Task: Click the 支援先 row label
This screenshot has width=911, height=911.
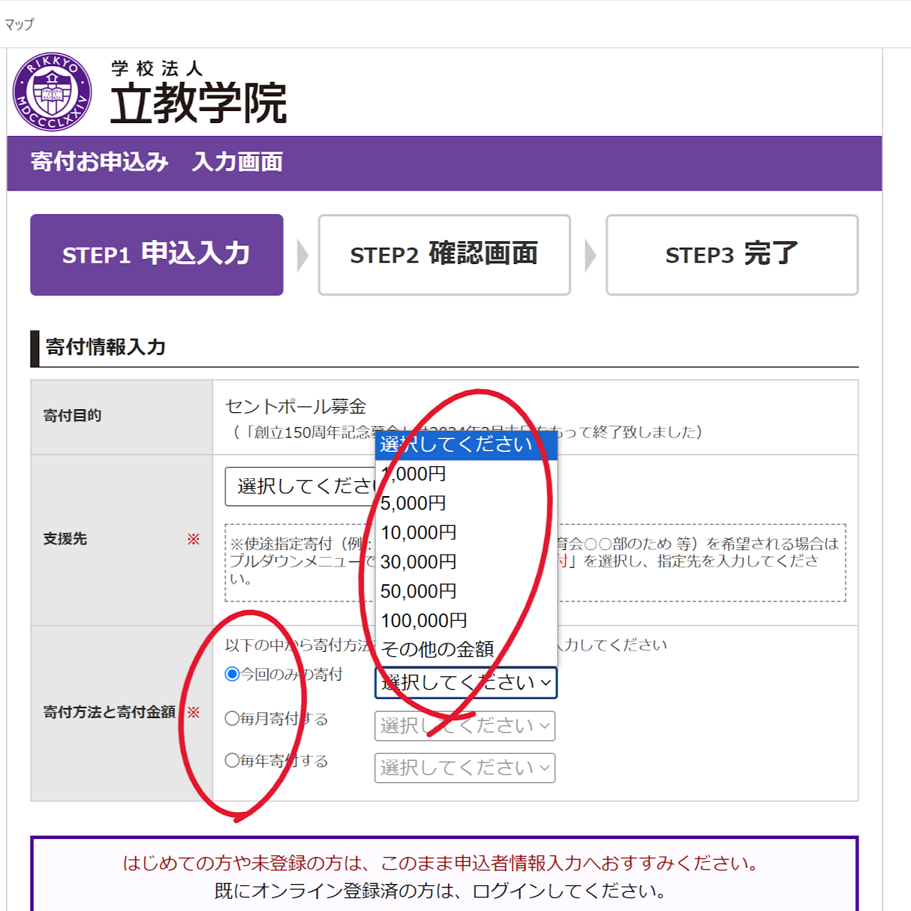Action: (x=65, y=539)
